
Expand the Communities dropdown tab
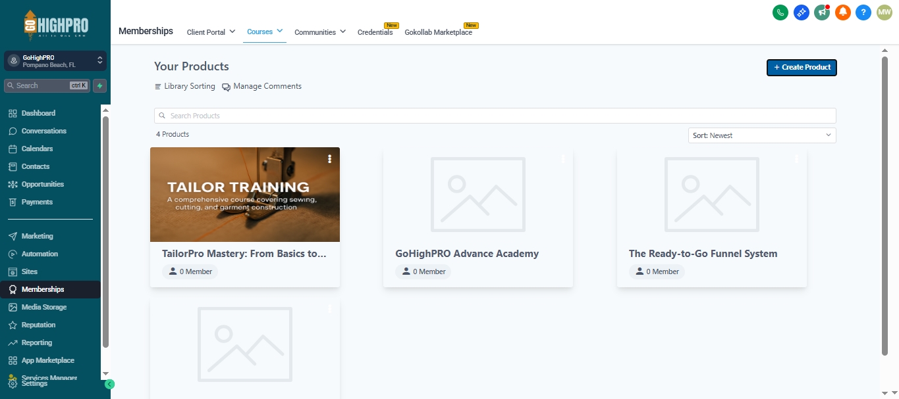click(x=320, y=32)
